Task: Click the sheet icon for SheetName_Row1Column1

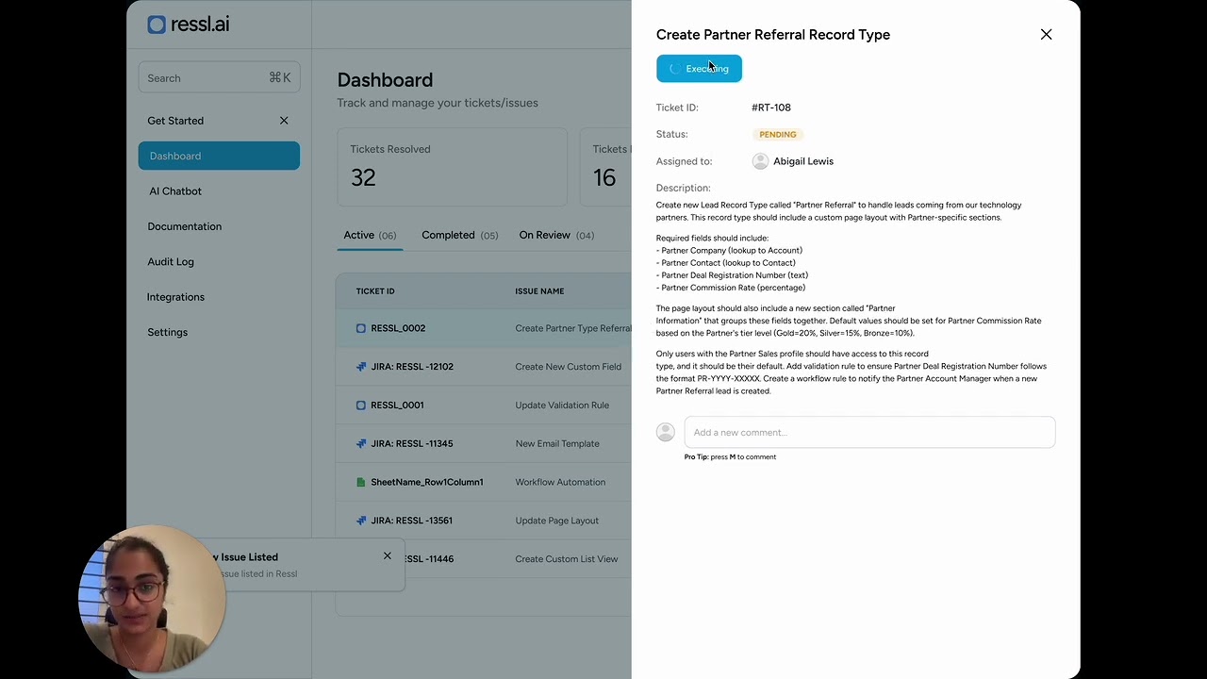Action: (361, 482)
